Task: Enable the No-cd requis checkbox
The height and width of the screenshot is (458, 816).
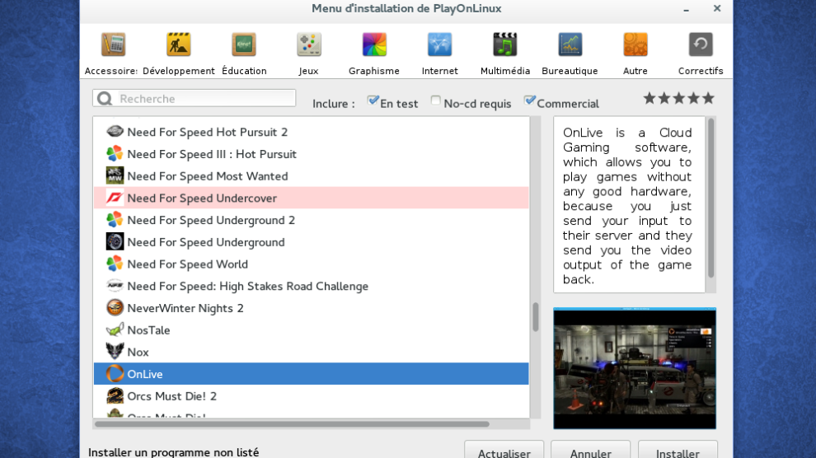Action: (436, 100)
